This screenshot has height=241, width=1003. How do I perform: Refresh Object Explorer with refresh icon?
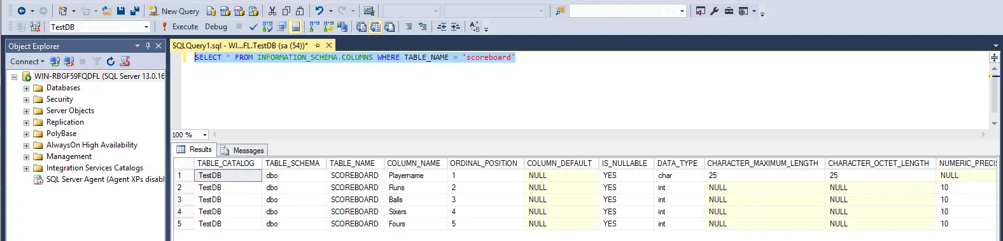coord(111,61)
